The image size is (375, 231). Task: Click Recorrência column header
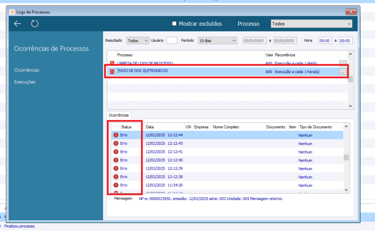click(285, 55)
